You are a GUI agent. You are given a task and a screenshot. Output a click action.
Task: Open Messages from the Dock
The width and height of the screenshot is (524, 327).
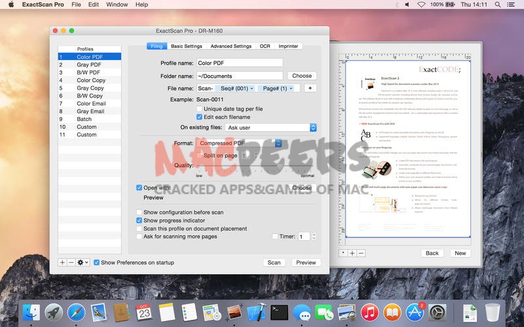tap(302, 313)
